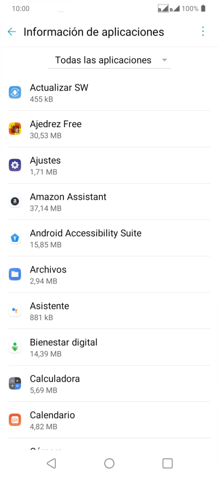Expand the Todas las aplicaciones dropdown

pyautogui.click(x=109, y=60)
